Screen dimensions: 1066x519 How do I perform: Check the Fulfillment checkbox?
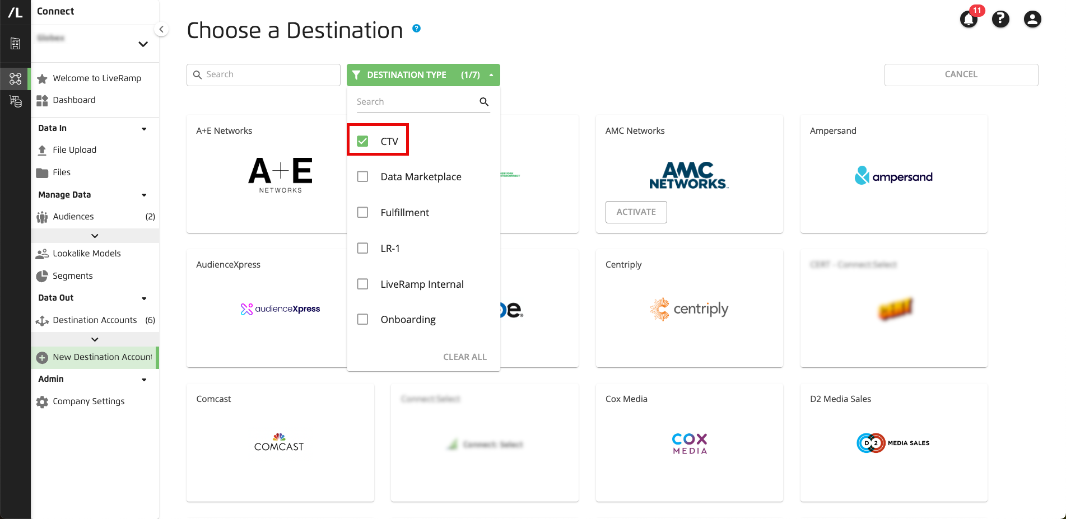362,213
